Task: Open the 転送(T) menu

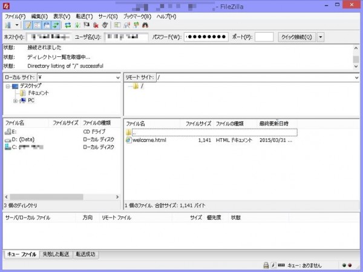Action: (x=84, y=16)
